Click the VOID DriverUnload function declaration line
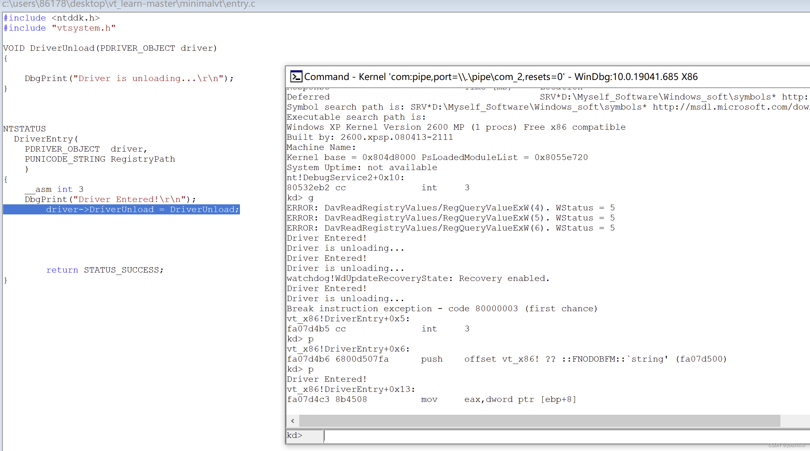The height and width of the screenshot is (451, 810). coord(110,48)
